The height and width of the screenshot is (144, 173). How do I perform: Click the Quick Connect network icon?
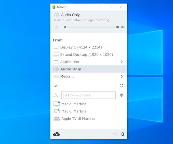[x=56, y=95]
